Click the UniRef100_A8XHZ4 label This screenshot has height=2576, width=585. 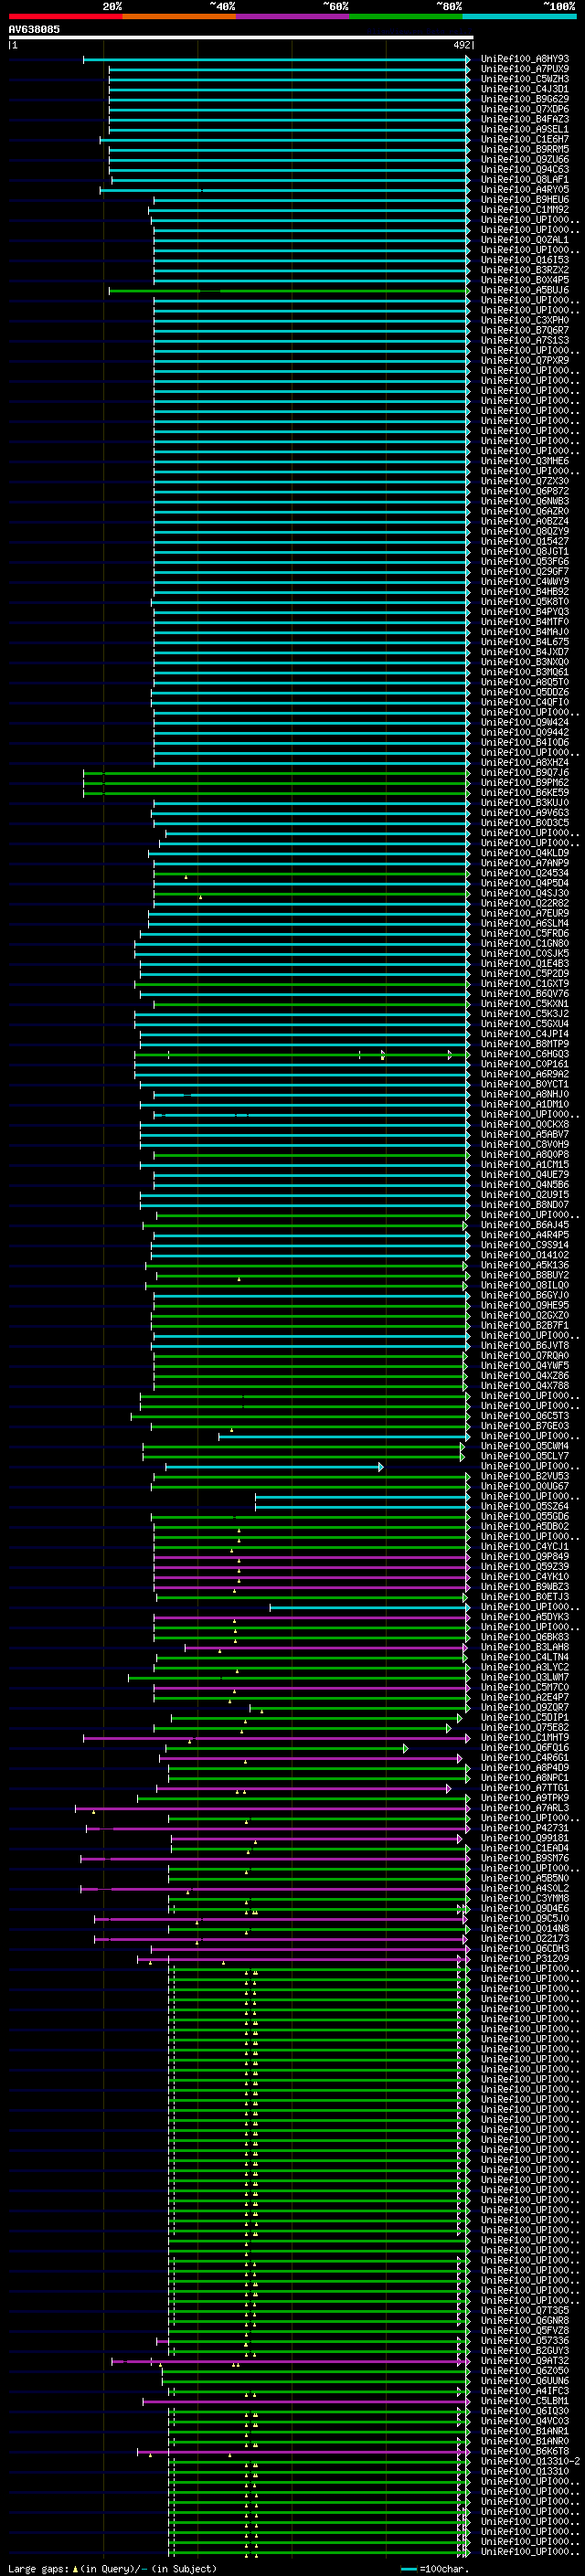(525, 762)
